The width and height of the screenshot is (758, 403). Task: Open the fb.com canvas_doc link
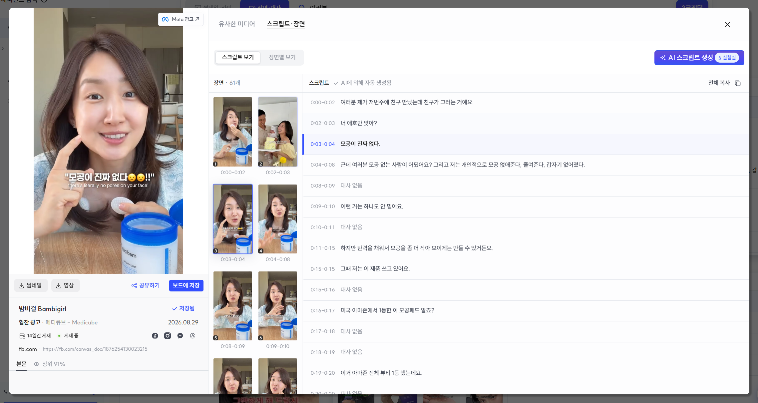tap(95, 349)
